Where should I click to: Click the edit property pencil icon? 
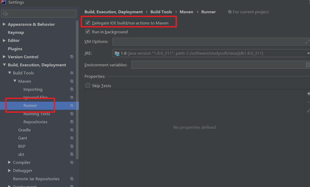308,110
